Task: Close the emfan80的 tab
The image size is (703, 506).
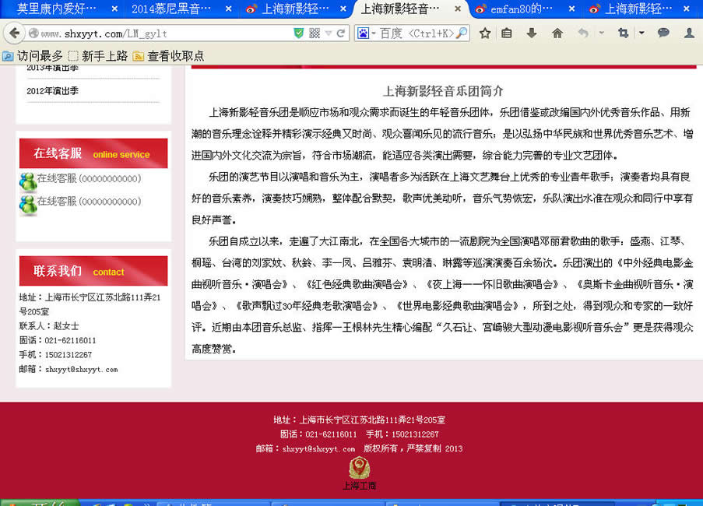Action: pyautogui.click(x=571, y=9)
